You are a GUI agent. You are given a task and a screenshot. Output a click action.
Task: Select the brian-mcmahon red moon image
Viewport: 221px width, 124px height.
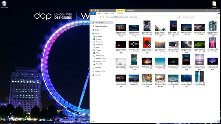pos(121,44)
